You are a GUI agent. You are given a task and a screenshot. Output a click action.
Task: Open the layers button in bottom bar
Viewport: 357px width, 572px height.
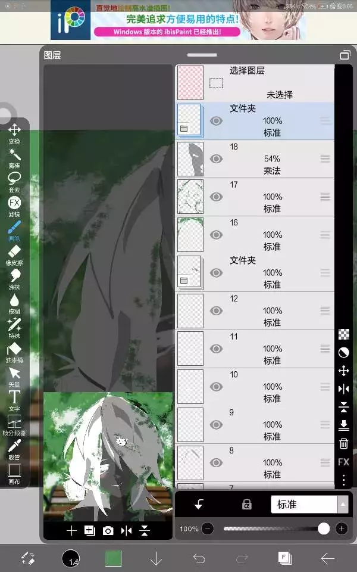(x=284, y=558)
